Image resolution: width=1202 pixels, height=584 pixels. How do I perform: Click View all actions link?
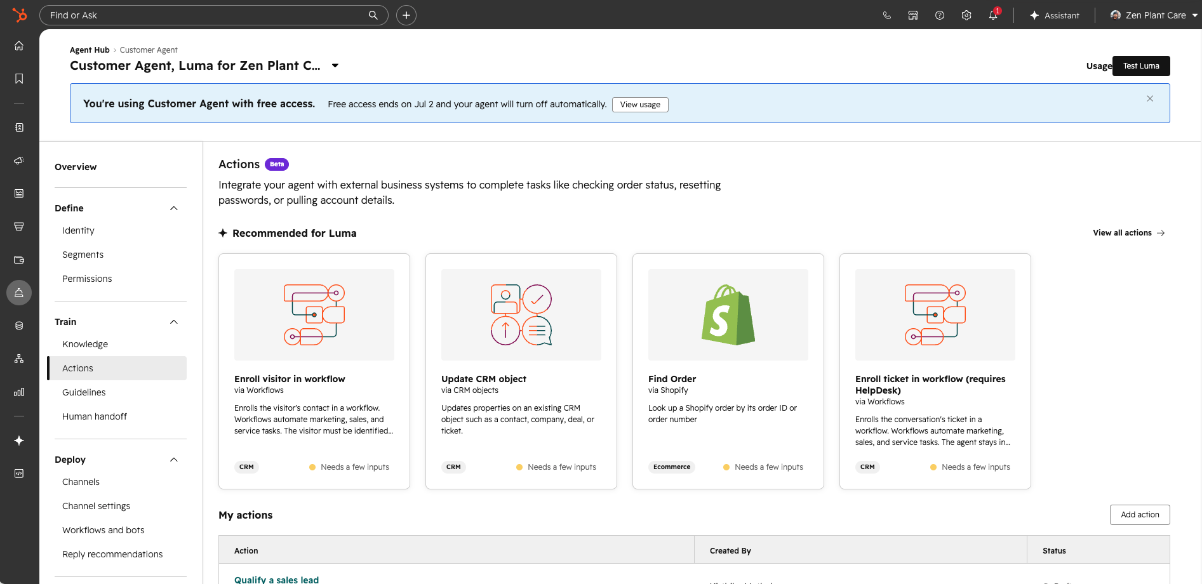(x=1122, y=233)
